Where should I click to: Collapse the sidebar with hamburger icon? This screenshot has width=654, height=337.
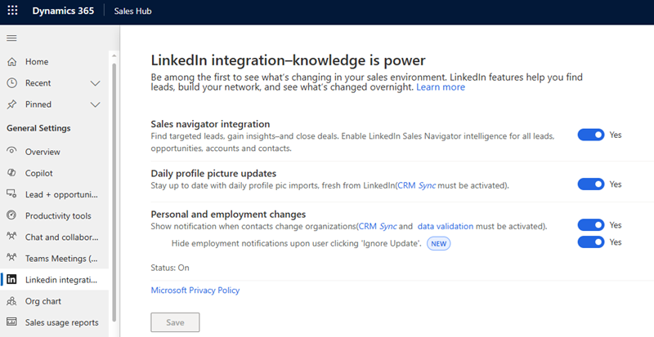coord(11,38)
